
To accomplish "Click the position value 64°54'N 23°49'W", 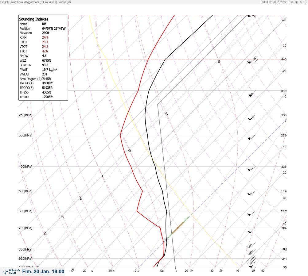I will coord(54,29).
